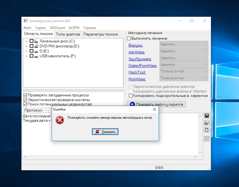
Task: Click protocol scroll up arrow
Action: [x=200, y=116]
